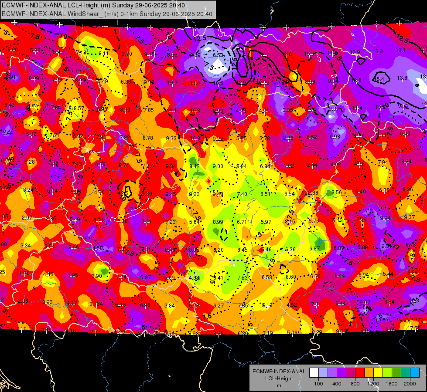Click the legend unit label m
427x392 pixels.
(279, 385)
